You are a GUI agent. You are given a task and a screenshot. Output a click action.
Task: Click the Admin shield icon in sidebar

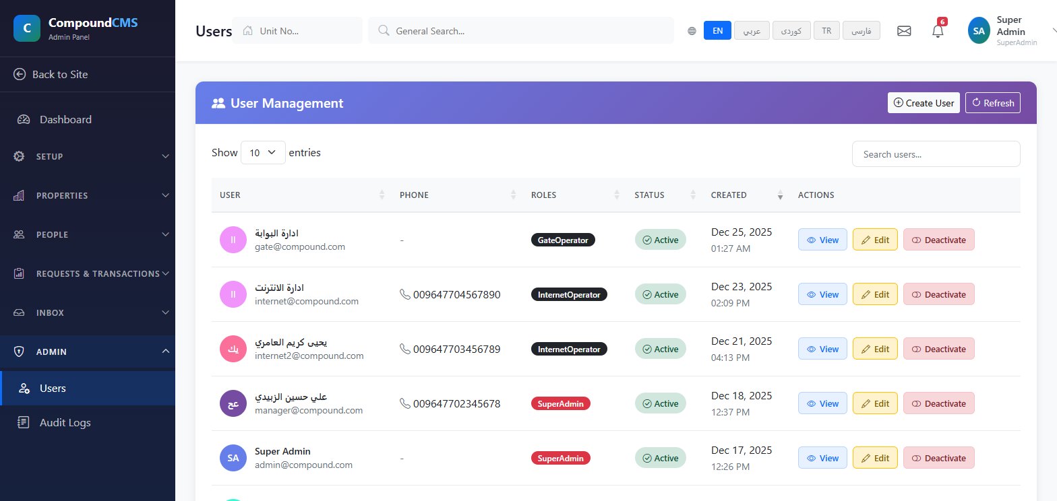[20, 352]
